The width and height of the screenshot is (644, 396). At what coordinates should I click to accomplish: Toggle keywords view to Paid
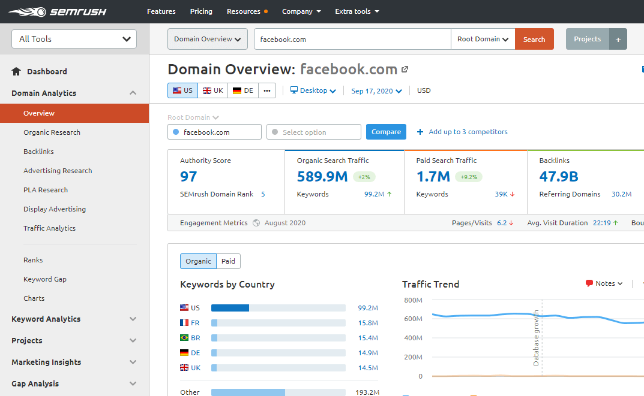coord(228,261)
